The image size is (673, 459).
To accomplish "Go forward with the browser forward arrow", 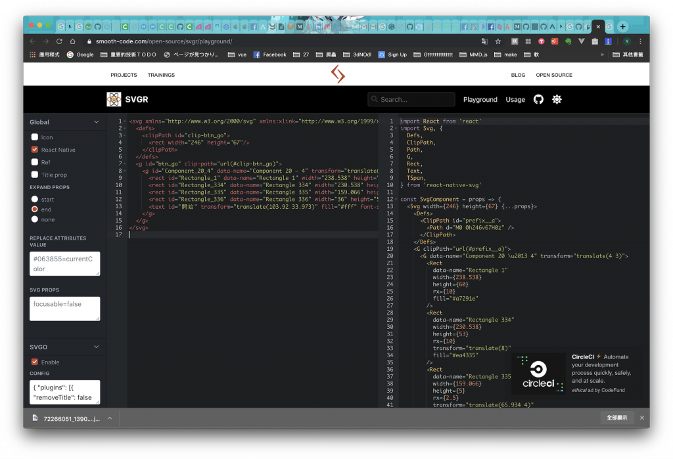I will [x=46, y=41].
